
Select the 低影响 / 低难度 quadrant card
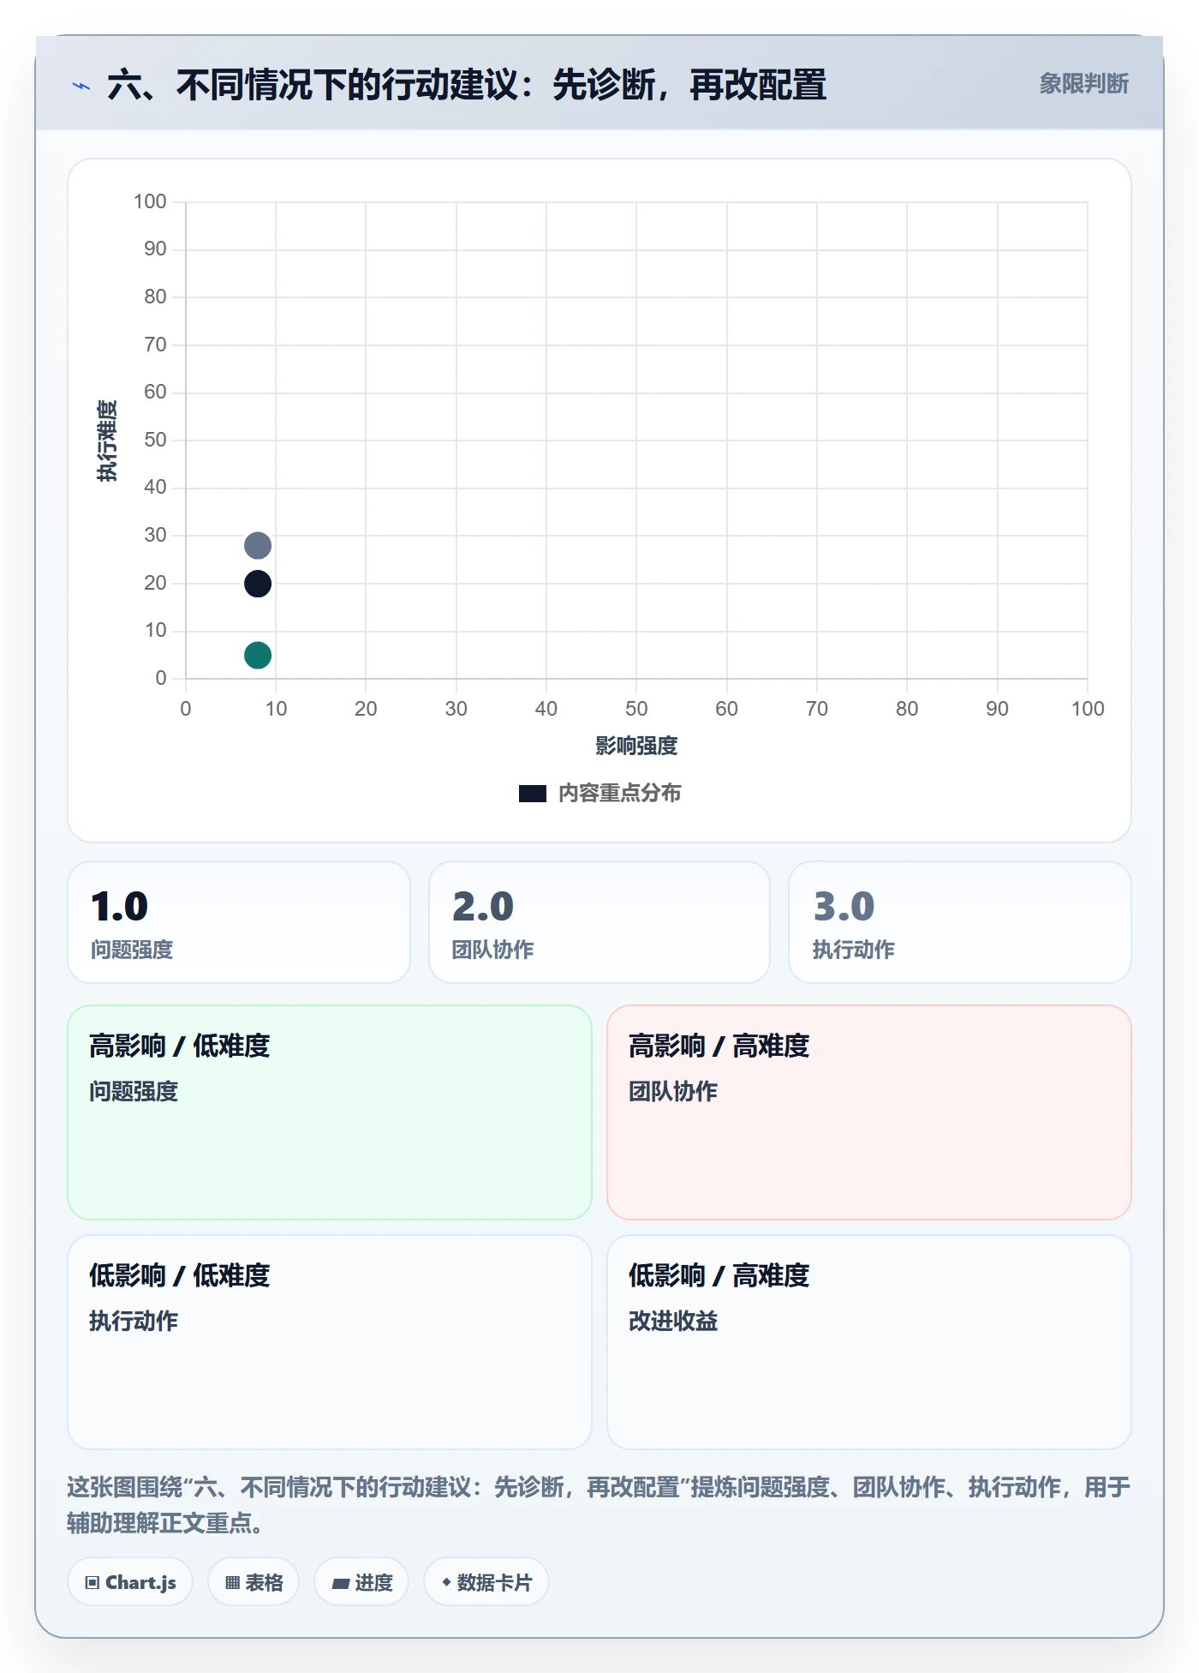coord(330,1342)
